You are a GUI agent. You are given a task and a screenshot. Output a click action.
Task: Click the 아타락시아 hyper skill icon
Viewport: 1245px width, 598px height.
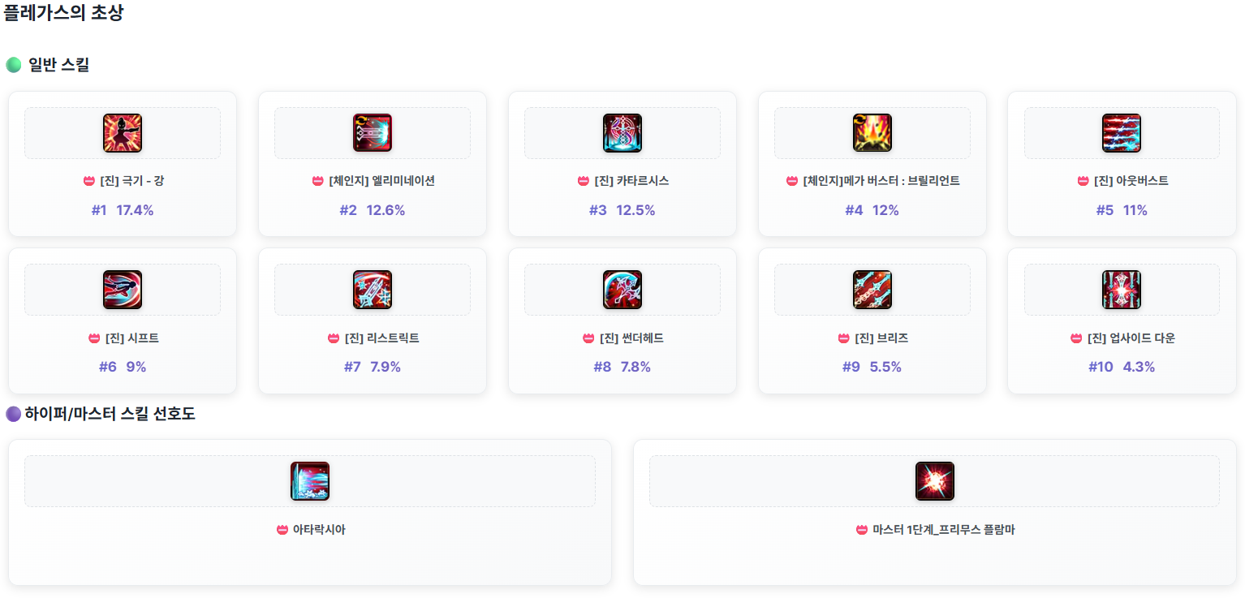click(x=310, y=481)
